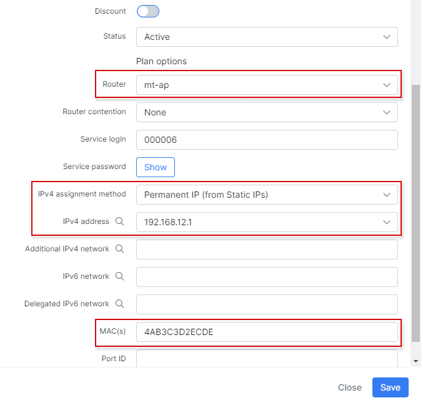This screenshot has width=423, height=408.
Task: Expand the IPv4 address 192.168.12.1 selector
Action: click(x=267, y=222)
